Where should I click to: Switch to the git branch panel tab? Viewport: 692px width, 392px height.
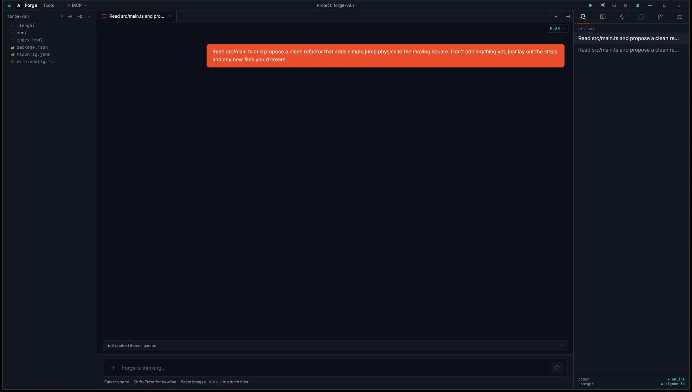660,17
